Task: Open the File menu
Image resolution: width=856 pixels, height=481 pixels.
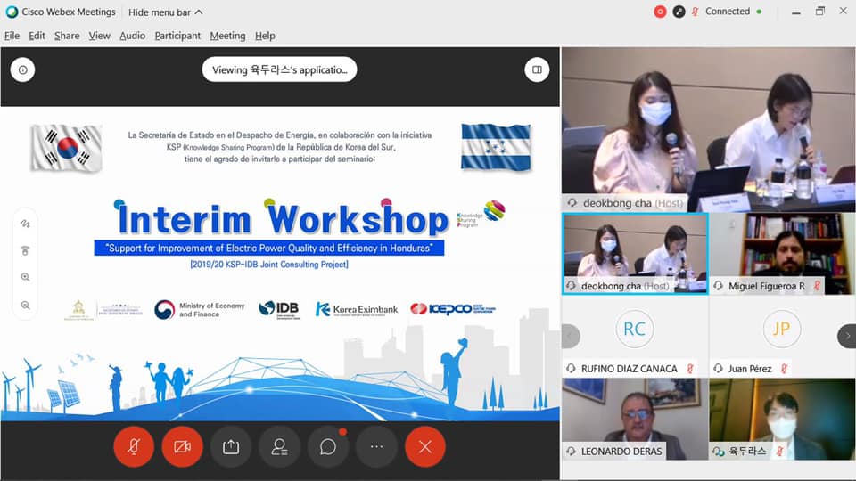Action: click(12, 36)
